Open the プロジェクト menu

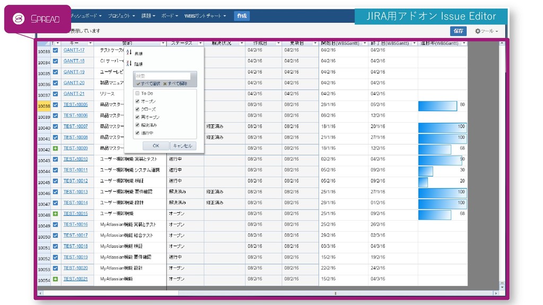pos(121,16)
